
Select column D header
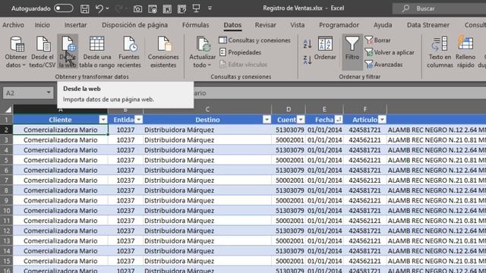(x=289, y=109)
